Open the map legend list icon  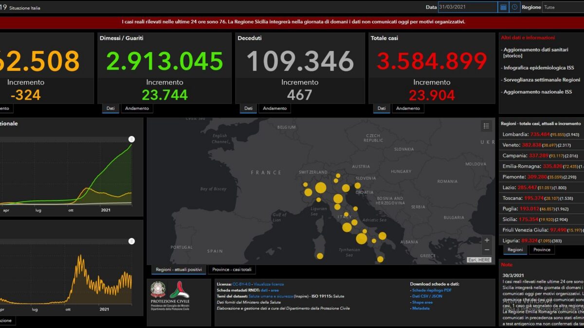click(486, 126)
